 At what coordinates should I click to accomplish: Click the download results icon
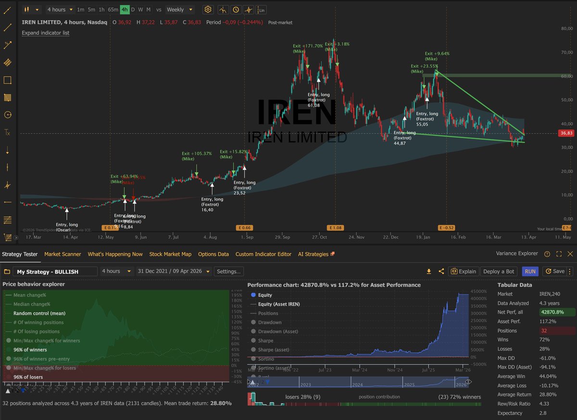click(429, 272)
